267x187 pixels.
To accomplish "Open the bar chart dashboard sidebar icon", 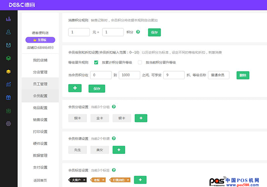I will (x=8, y=19).
